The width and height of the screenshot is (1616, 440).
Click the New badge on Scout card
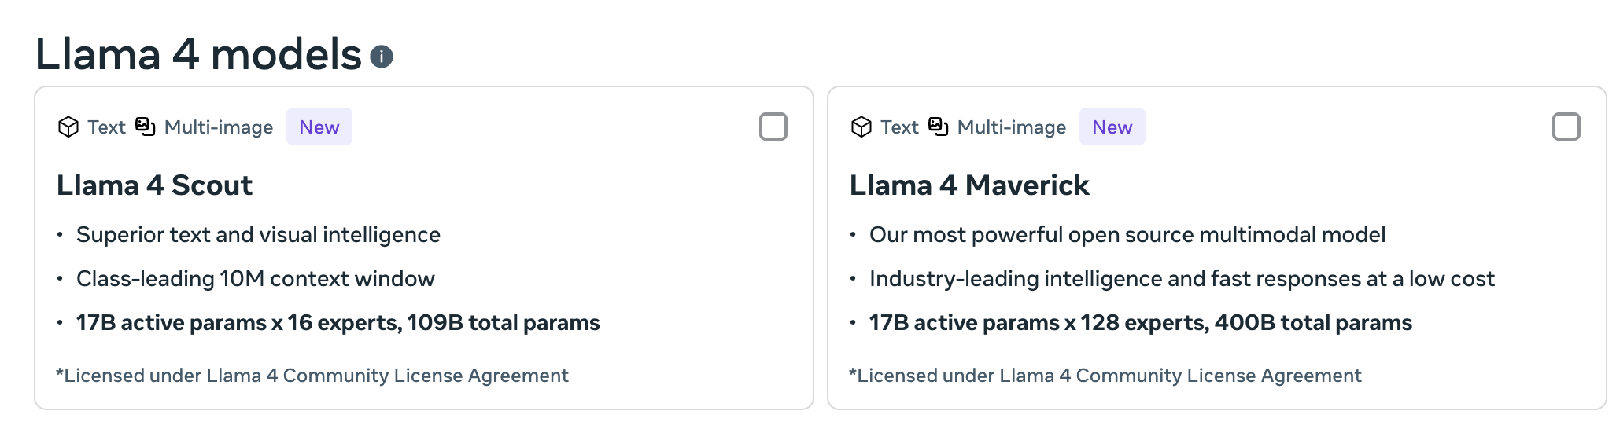pyautogui.click(x=319, y=126)
